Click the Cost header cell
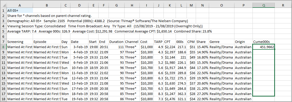 (x=147, y=42)
